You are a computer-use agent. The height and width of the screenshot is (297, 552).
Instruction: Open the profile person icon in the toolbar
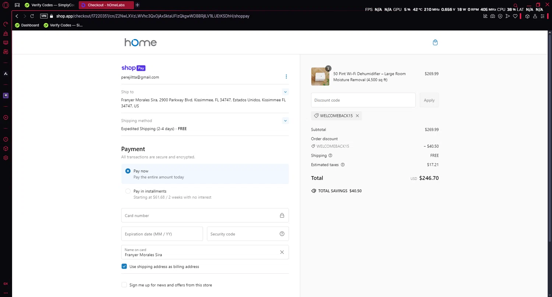pyautogui.click(x=535, y=16)
